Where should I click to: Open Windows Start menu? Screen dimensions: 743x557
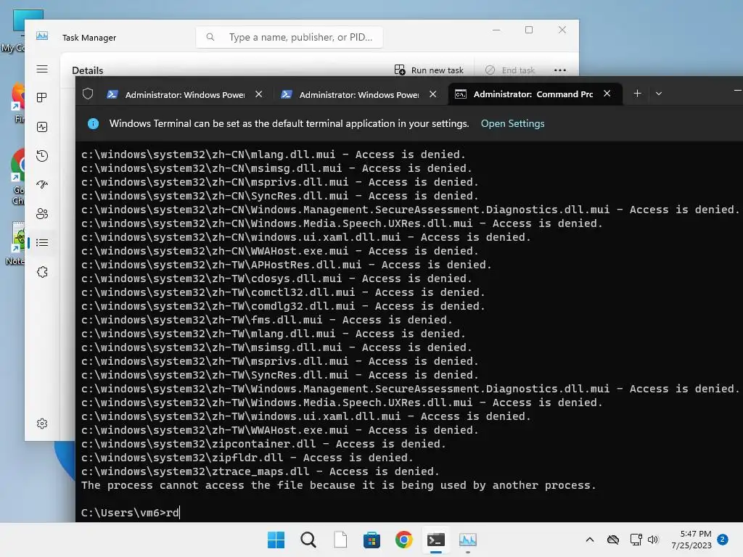276,540
